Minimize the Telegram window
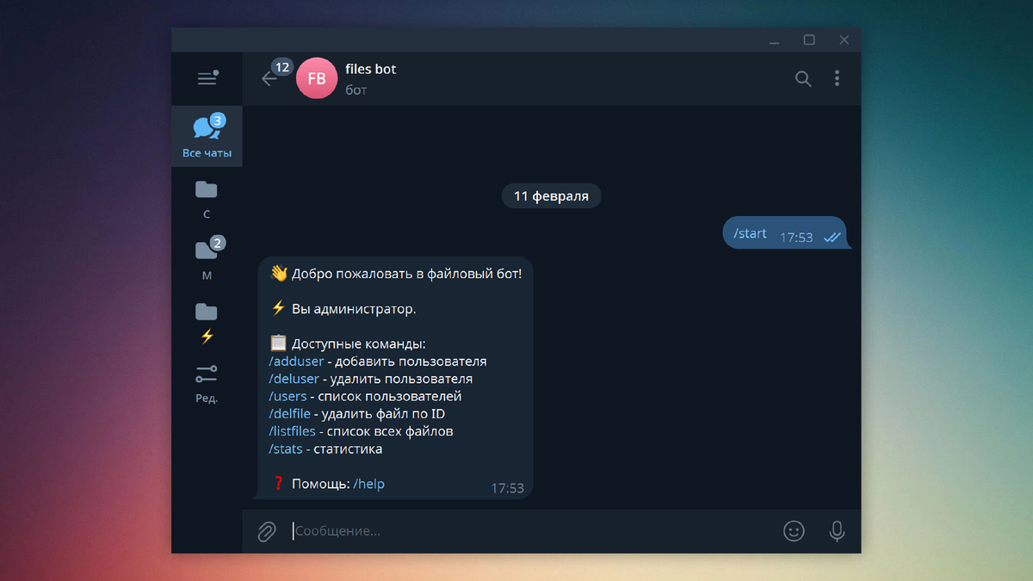 click(x=776, y=40)
